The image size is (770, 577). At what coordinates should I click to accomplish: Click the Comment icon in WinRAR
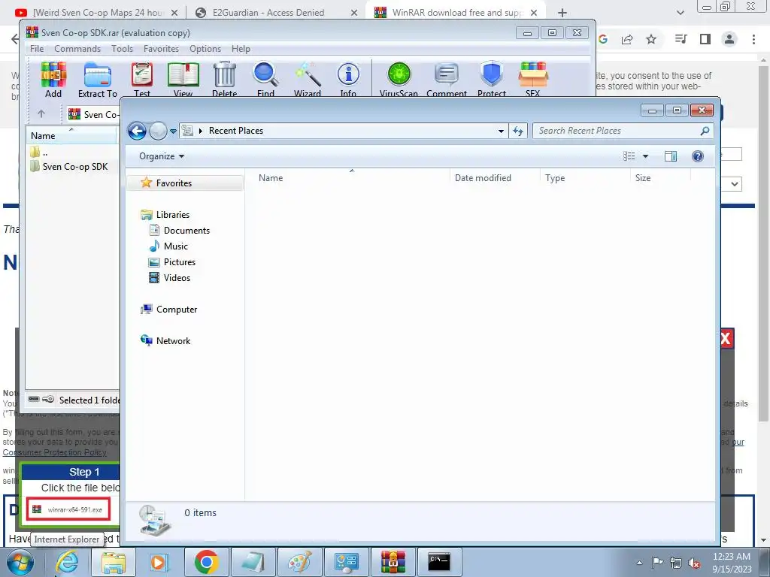pyautogui.click(x=447, y=79)
